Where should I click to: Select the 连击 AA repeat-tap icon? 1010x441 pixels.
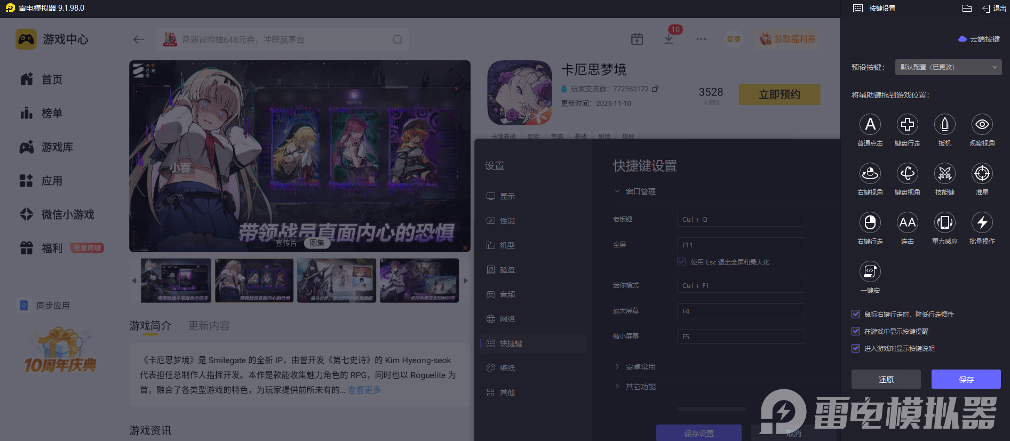(908, 222)
